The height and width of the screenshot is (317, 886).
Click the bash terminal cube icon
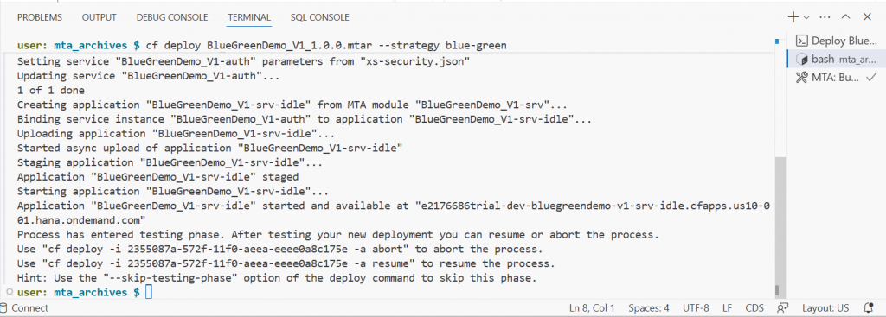(x=801, y=59)
